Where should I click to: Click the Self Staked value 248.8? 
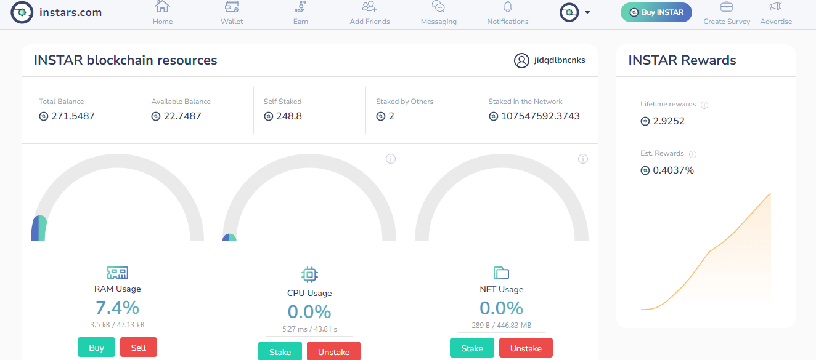click(289, 116)
